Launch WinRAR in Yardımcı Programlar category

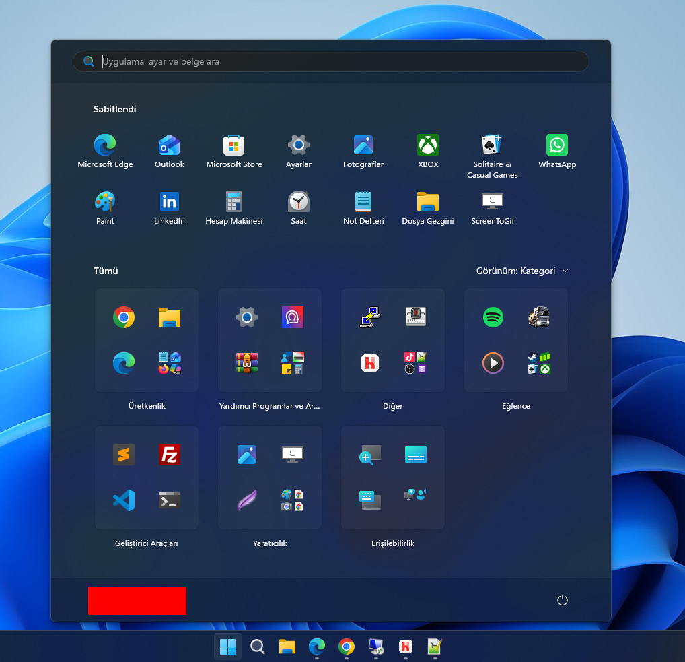tap(247, 363)
